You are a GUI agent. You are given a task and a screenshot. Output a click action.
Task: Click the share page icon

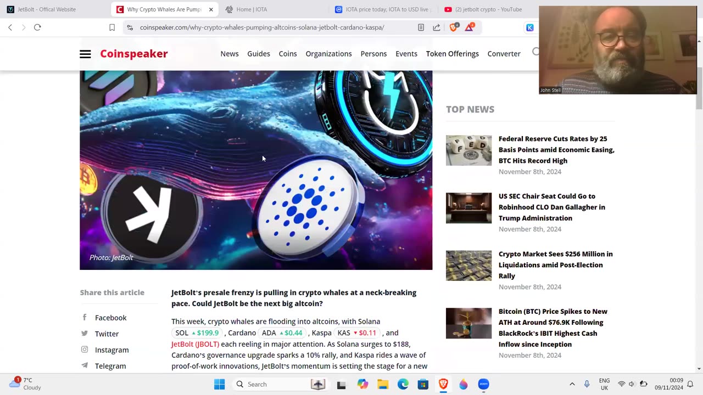437,27
